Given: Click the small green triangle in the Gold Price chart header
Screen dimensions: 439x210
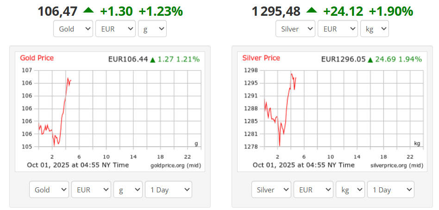Looking at the screenshot, I should [153, 59].
